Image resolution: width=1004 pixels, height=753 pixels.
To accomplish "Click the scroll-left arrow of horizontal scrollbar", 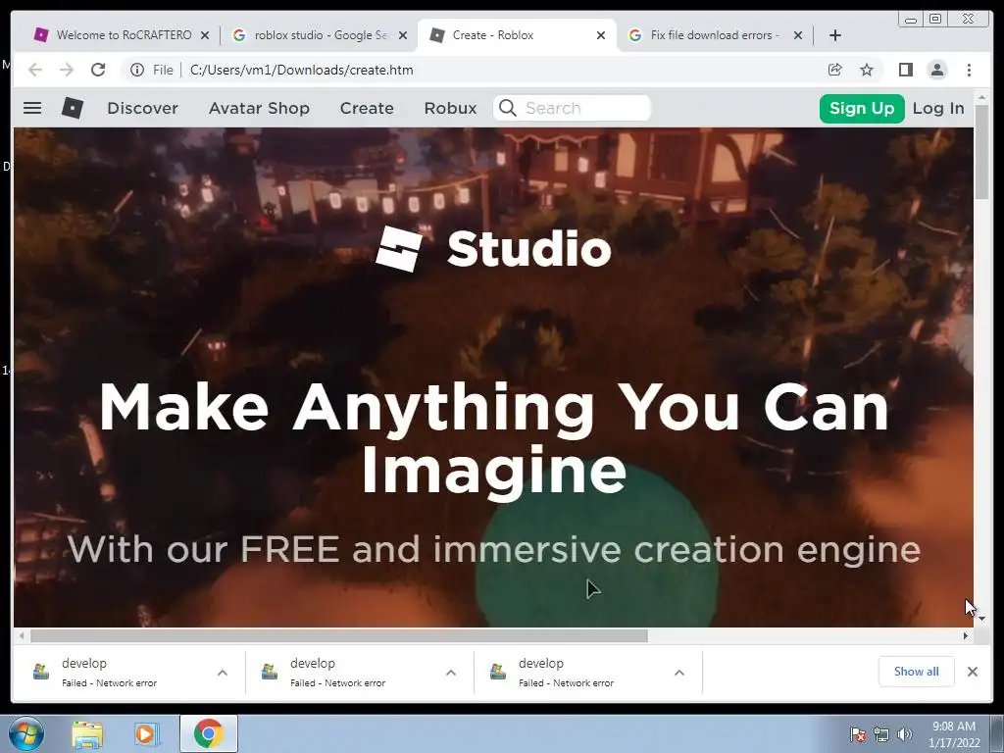I will coord(22,635).
